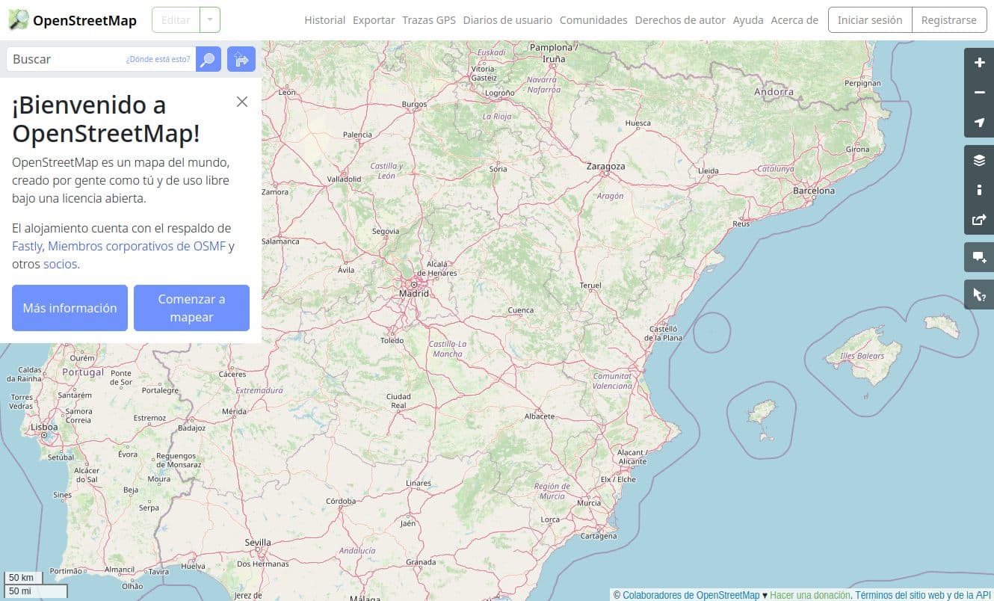Open the Ayuda menu item
Screen dimensions: 994x601
pyautogui.click(x=748, y=20)
